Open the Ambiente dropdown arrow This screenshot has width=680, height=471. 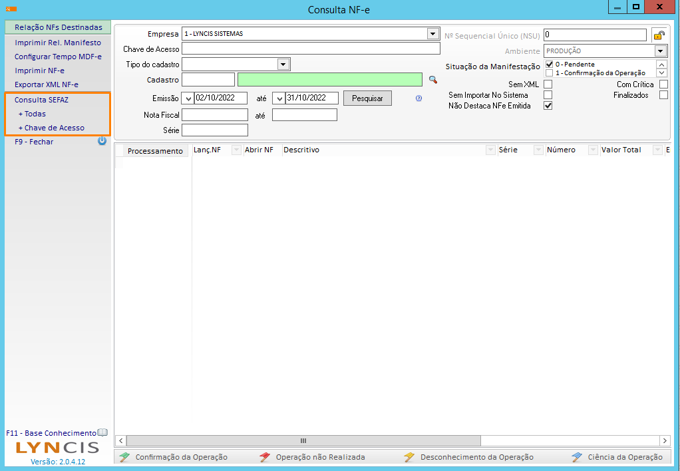(x=660, y=51)
